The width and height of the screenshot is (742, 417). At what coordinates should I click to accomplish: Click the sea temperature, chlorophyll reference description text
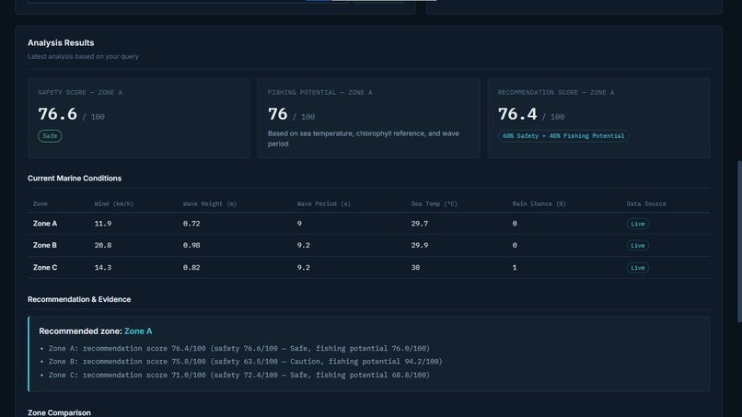364,139
